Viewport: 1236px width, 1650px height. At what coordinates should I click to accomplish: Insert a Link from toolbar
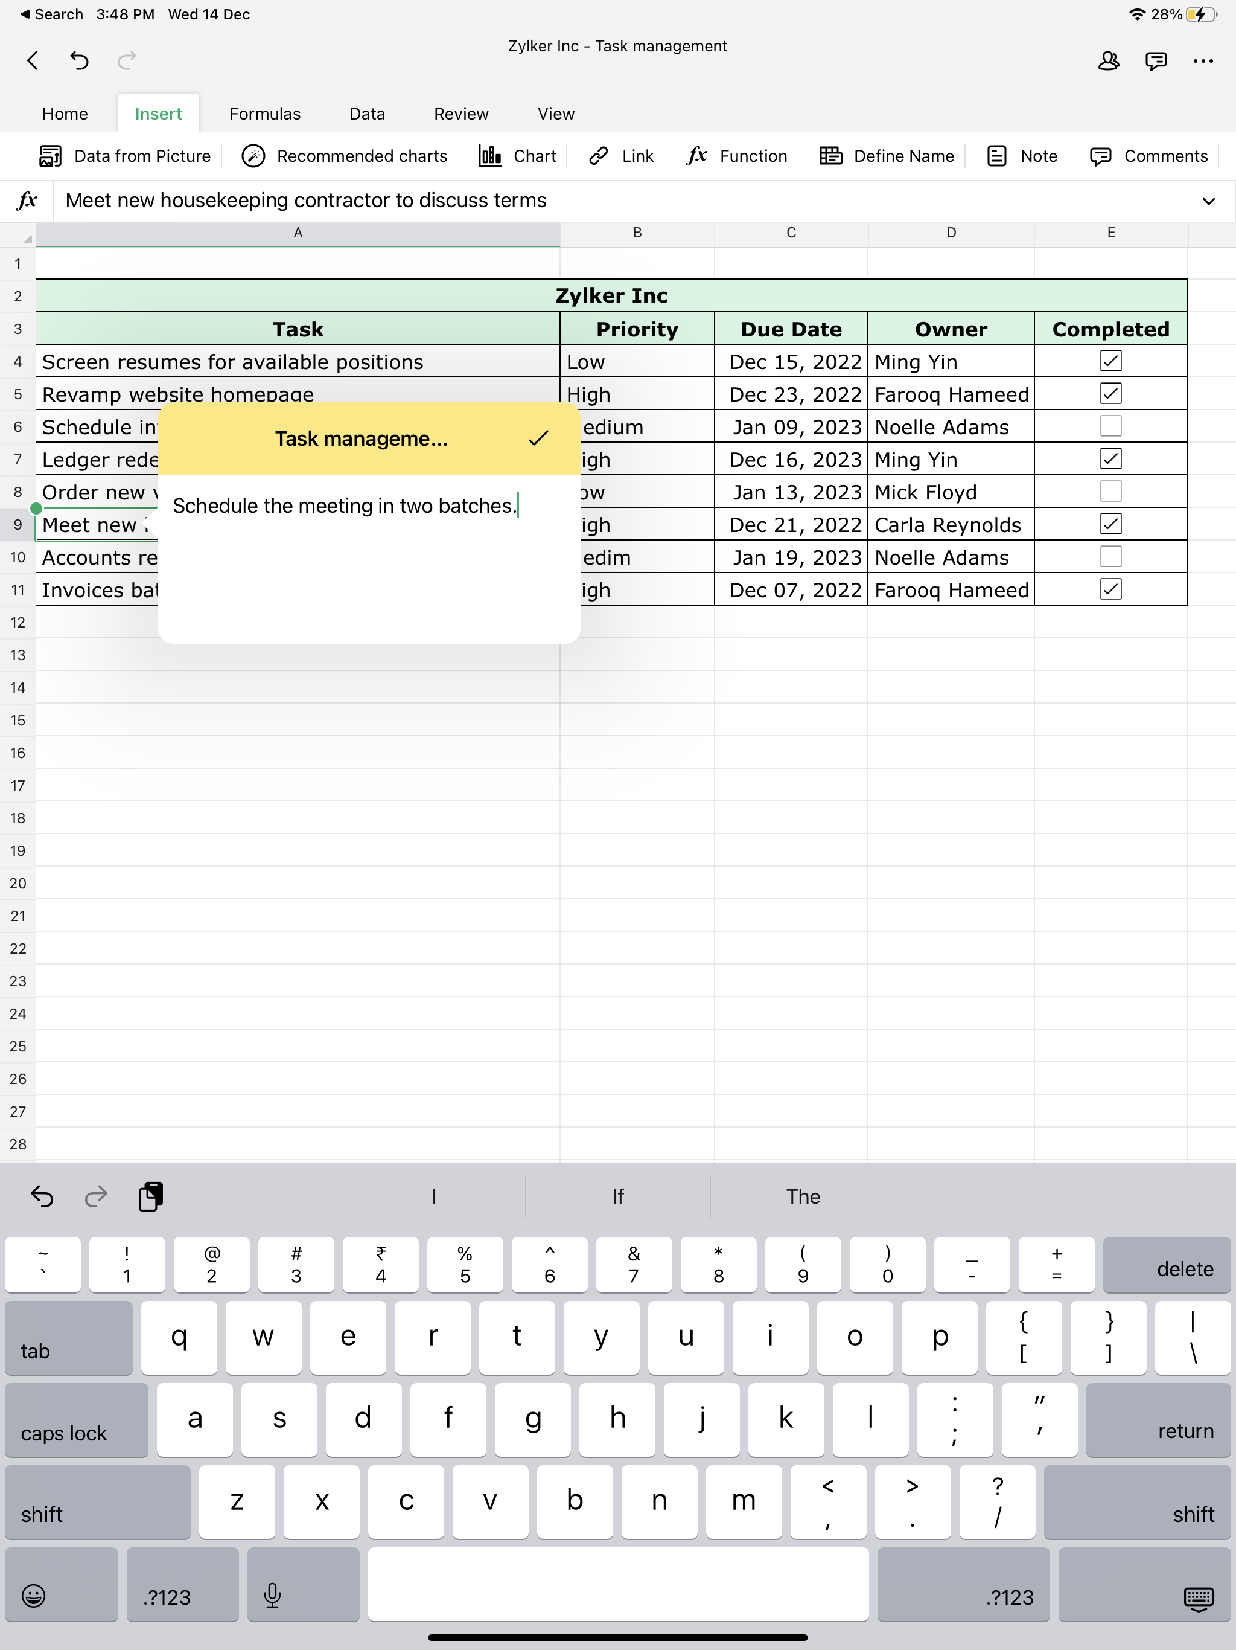click(x=621, y=156)
